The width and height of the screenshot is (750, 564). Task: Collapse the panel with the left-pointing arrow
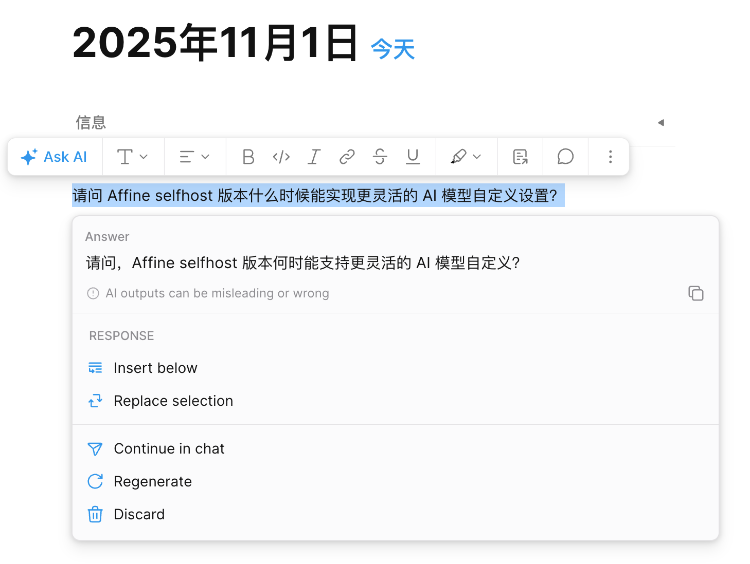point(661,123)
